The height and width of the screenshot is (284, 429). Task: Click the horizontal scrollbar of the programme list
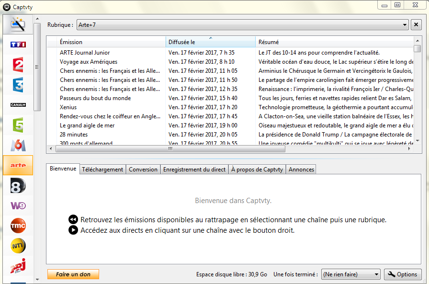(x=170, y=149)
